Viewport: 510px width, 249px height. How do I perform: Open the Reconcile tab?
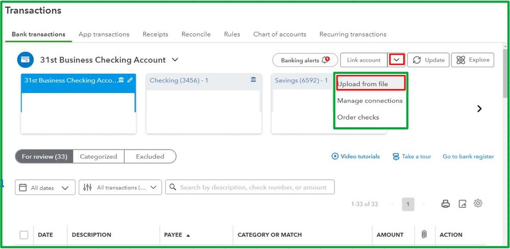[196, 34]
